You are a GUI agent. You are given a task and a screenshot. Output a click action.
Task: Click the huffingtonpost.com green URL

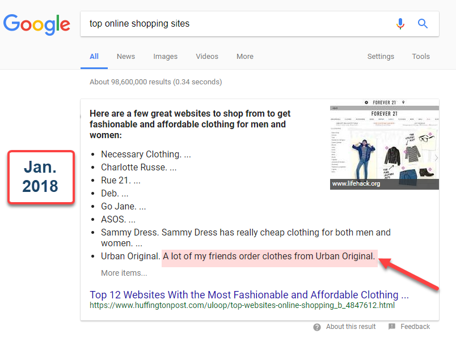point(242,305)
